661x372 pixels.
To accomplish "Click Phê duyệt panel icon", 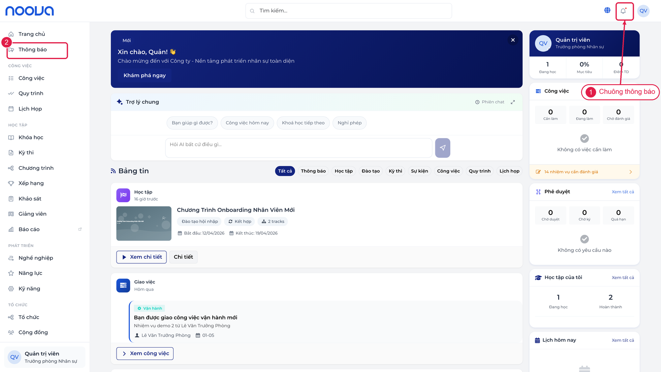I will pos(538,192).
